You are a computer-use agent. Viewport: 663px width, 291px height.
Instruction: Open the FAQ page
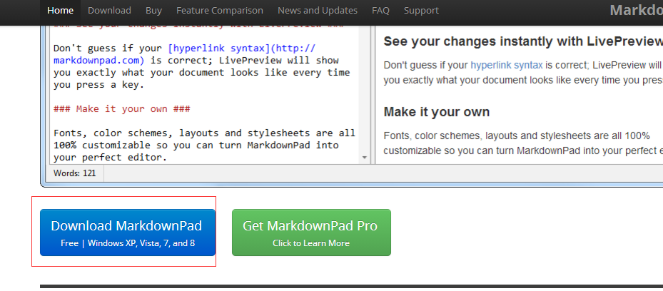380,11
